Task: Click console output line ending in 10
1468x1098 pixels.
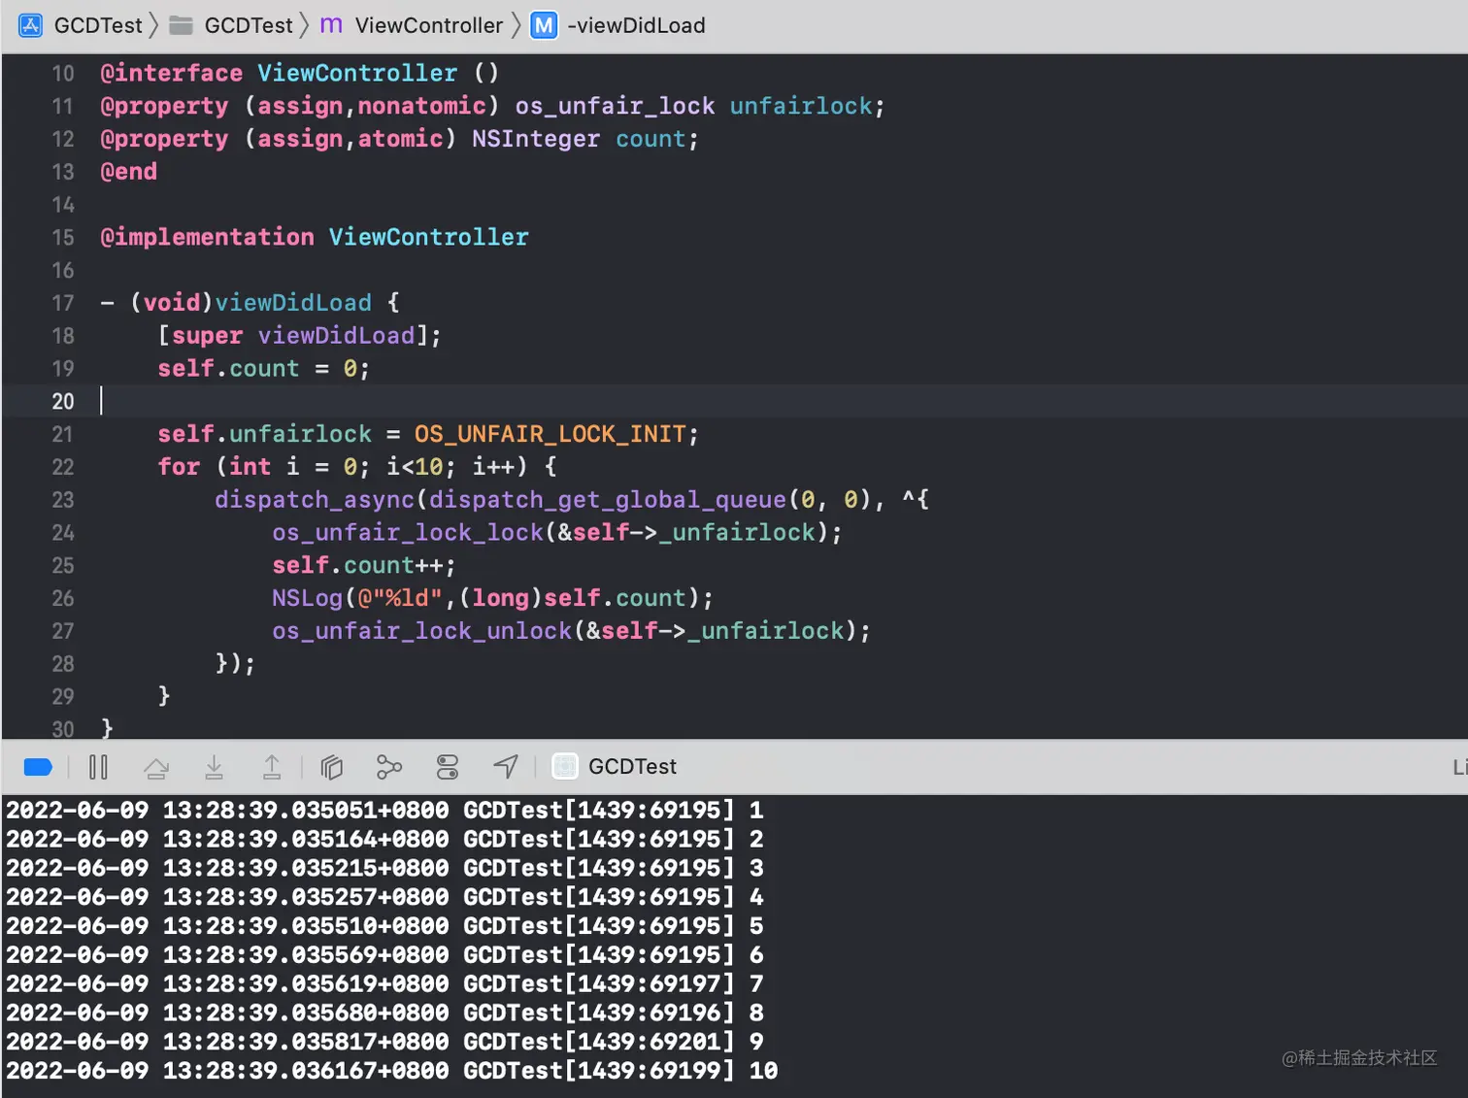Action: pos(392,1071)
